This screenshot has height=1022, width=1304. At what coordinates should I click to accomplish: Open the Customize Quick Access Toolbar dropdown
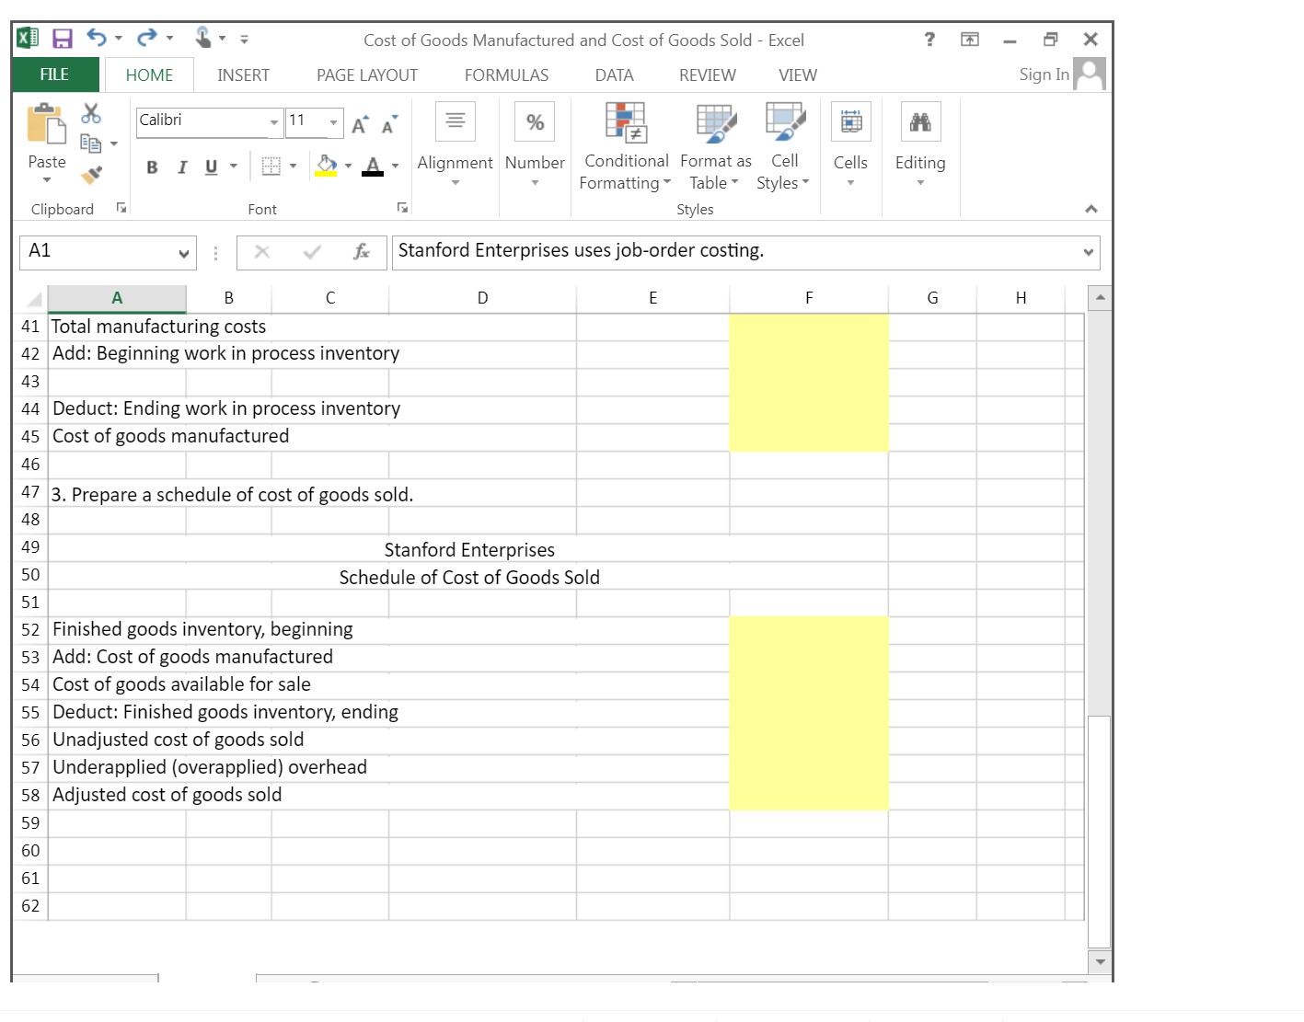click(x=244, y=39)
